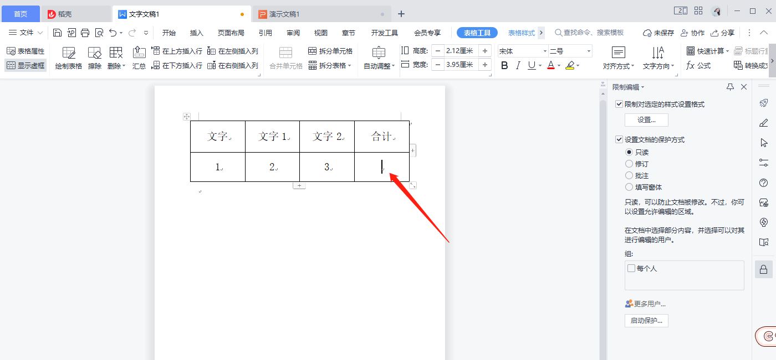Pin the Restrict Editing panel
776x360 pixels.
pos(730,87)
